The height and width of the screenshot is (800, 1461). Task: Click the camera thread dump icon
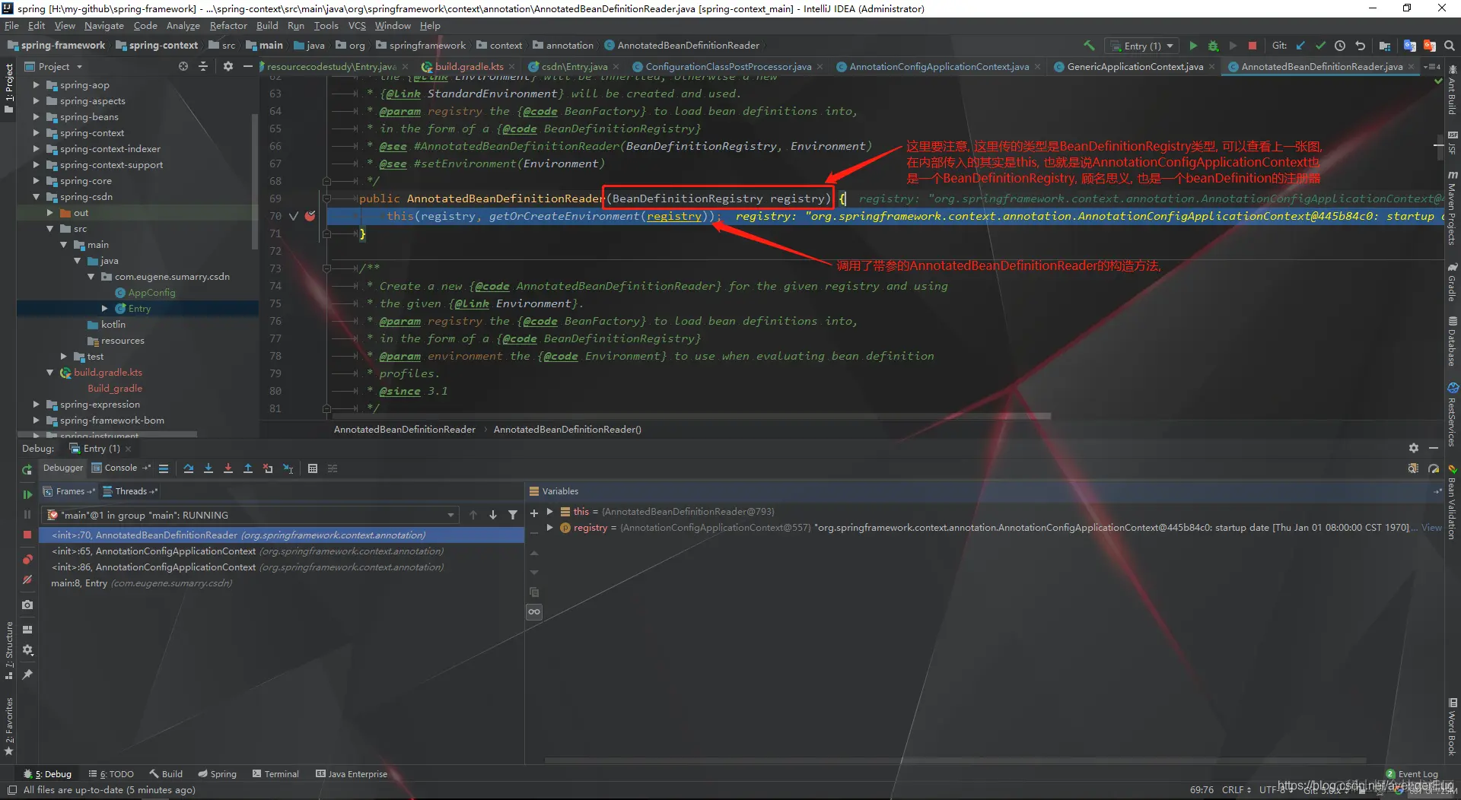click(27, 605)
